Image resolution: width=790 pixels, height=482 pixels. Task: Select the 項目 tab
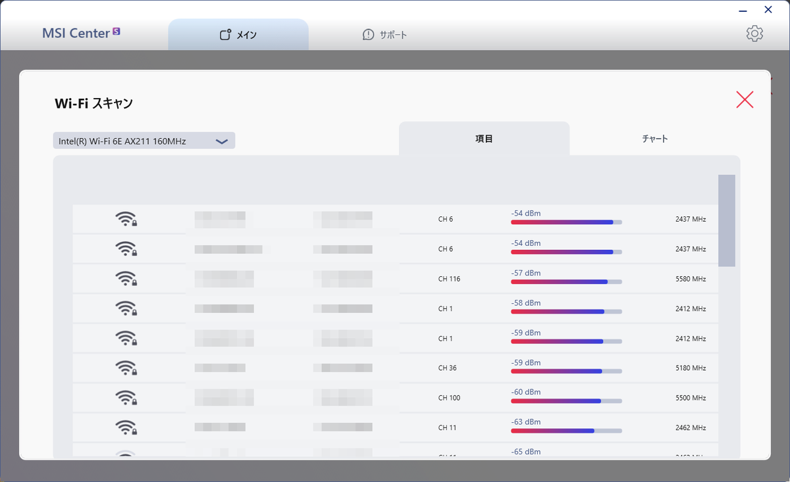(484, 139)
